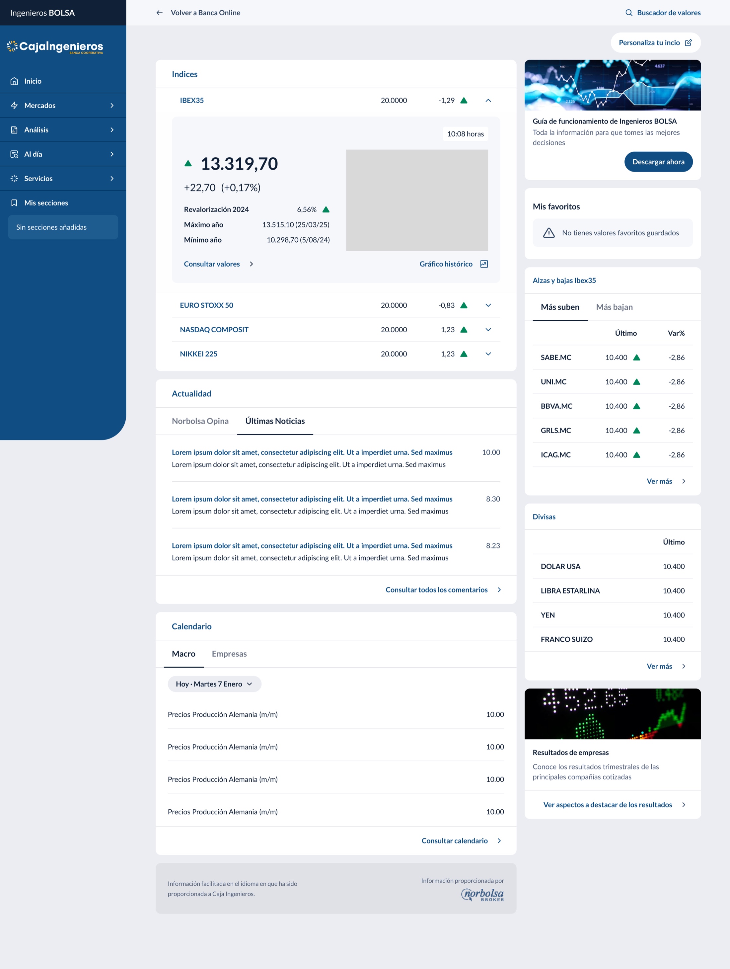Screen dimensions: 730x969
Task: Click the green up triangle in IBEX35 row
Action: point(464,100)
